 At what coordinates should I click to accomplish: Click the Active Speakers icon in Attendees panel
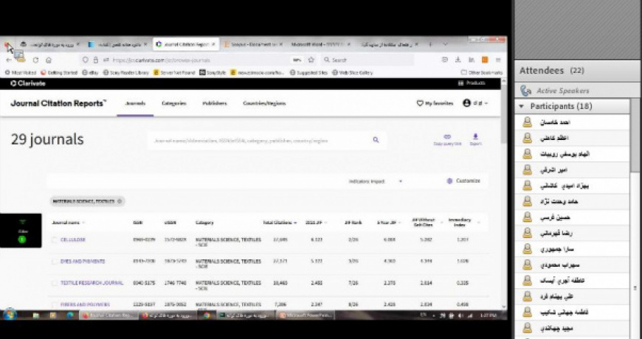(525, 91)
